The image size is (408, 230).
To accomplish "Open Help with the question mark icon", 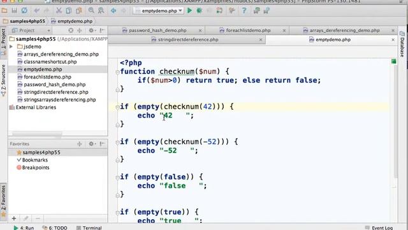I will click(244, 11).
